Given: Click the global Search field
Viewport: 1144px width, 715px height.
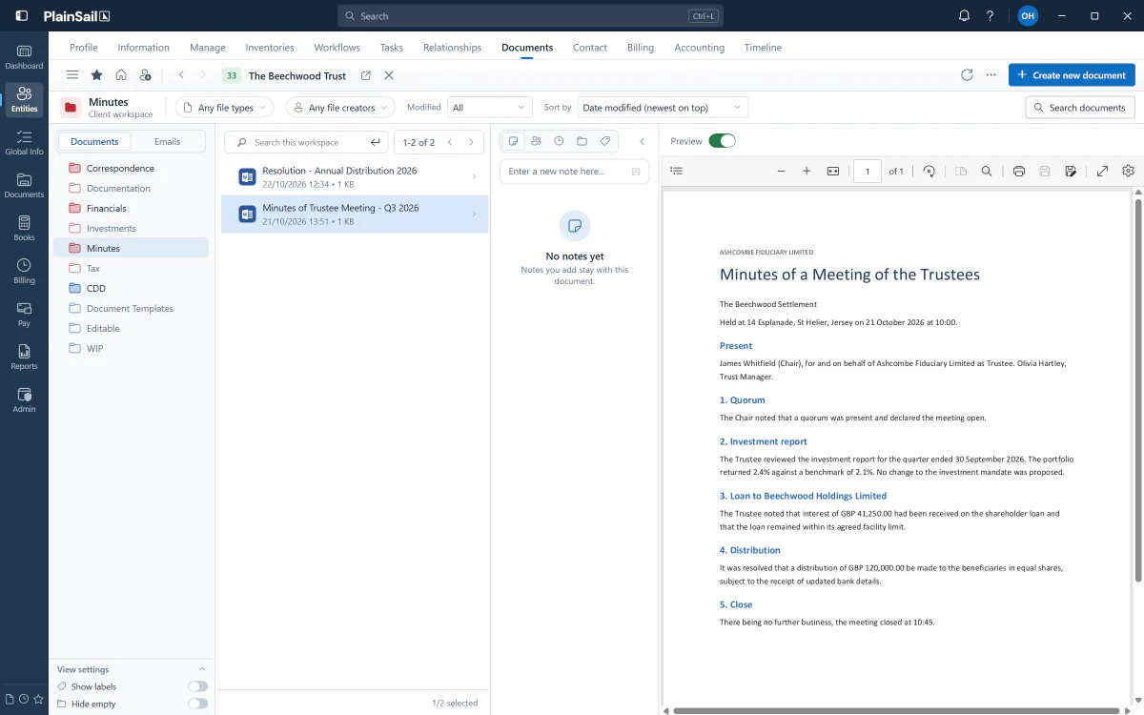Looking at the screenshot, I should (x=530, y=15).
